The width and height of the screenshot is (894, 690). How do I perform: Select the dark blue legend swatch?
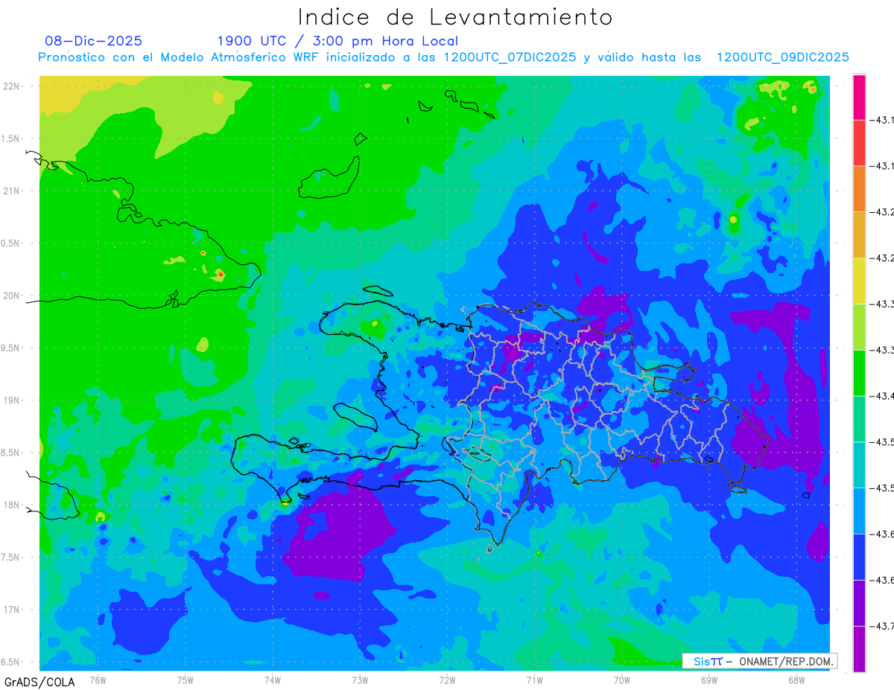[859, 557]
